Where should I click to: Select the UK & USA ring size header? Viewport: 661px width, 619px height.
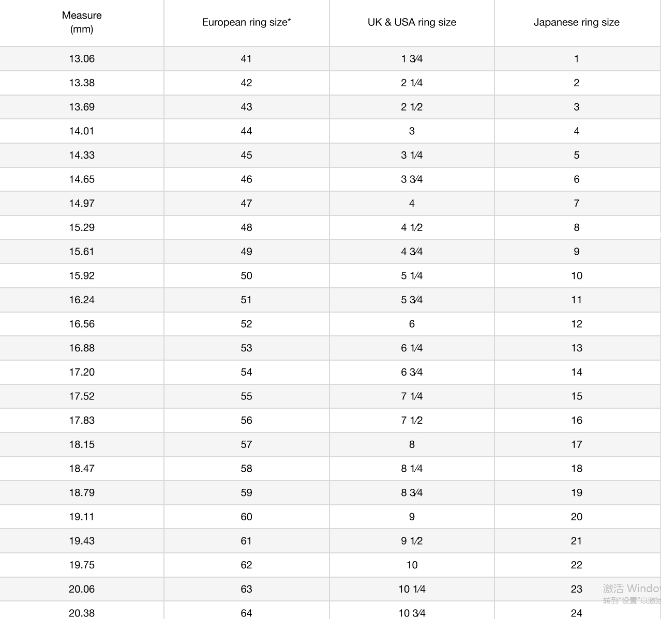tap(412, 22)
